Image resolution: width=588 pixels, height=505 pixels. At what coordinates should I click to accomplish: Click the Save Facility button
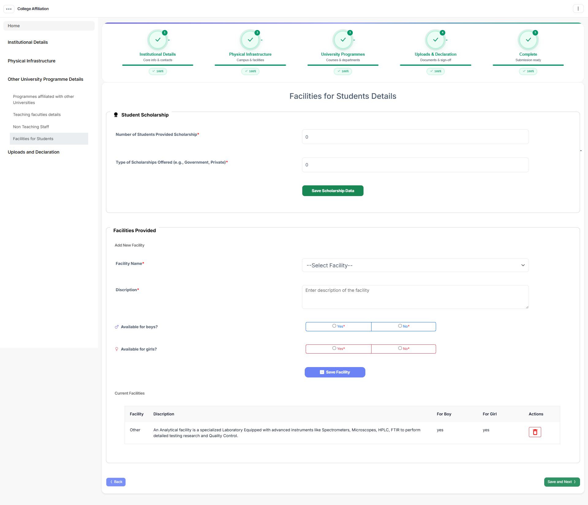click(x=335, y=372)
